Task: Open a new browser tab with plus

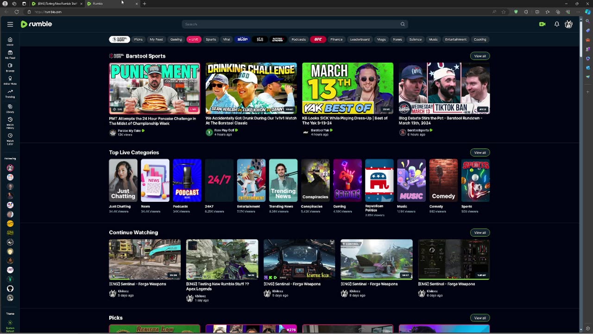Action: 144,4
